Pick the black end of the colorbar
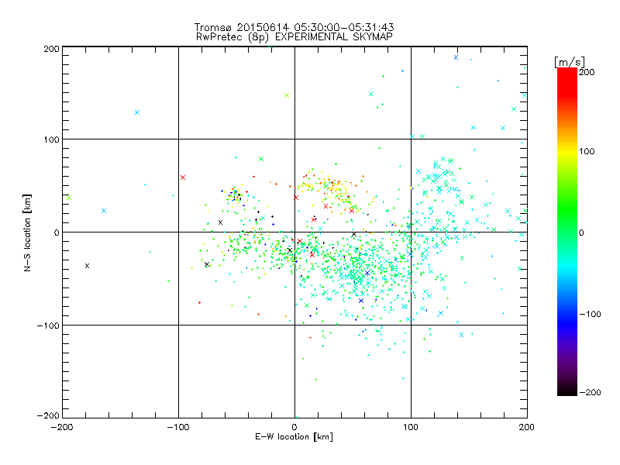 pos(567,392)
